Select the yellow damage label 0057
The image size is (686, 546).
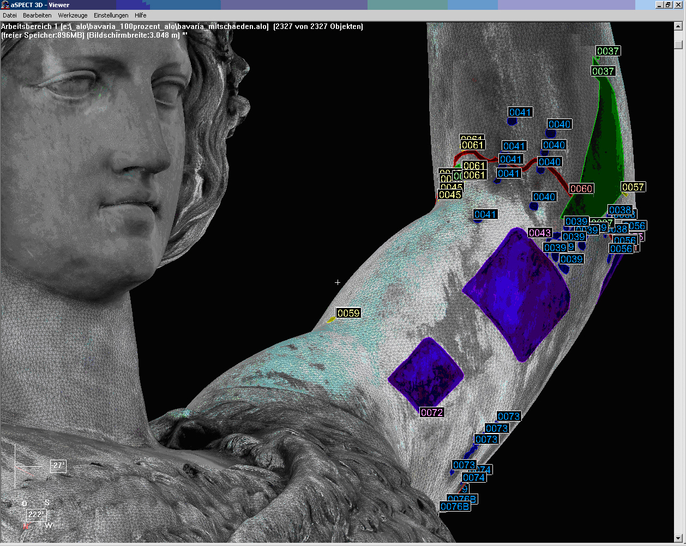pos(633,187)
